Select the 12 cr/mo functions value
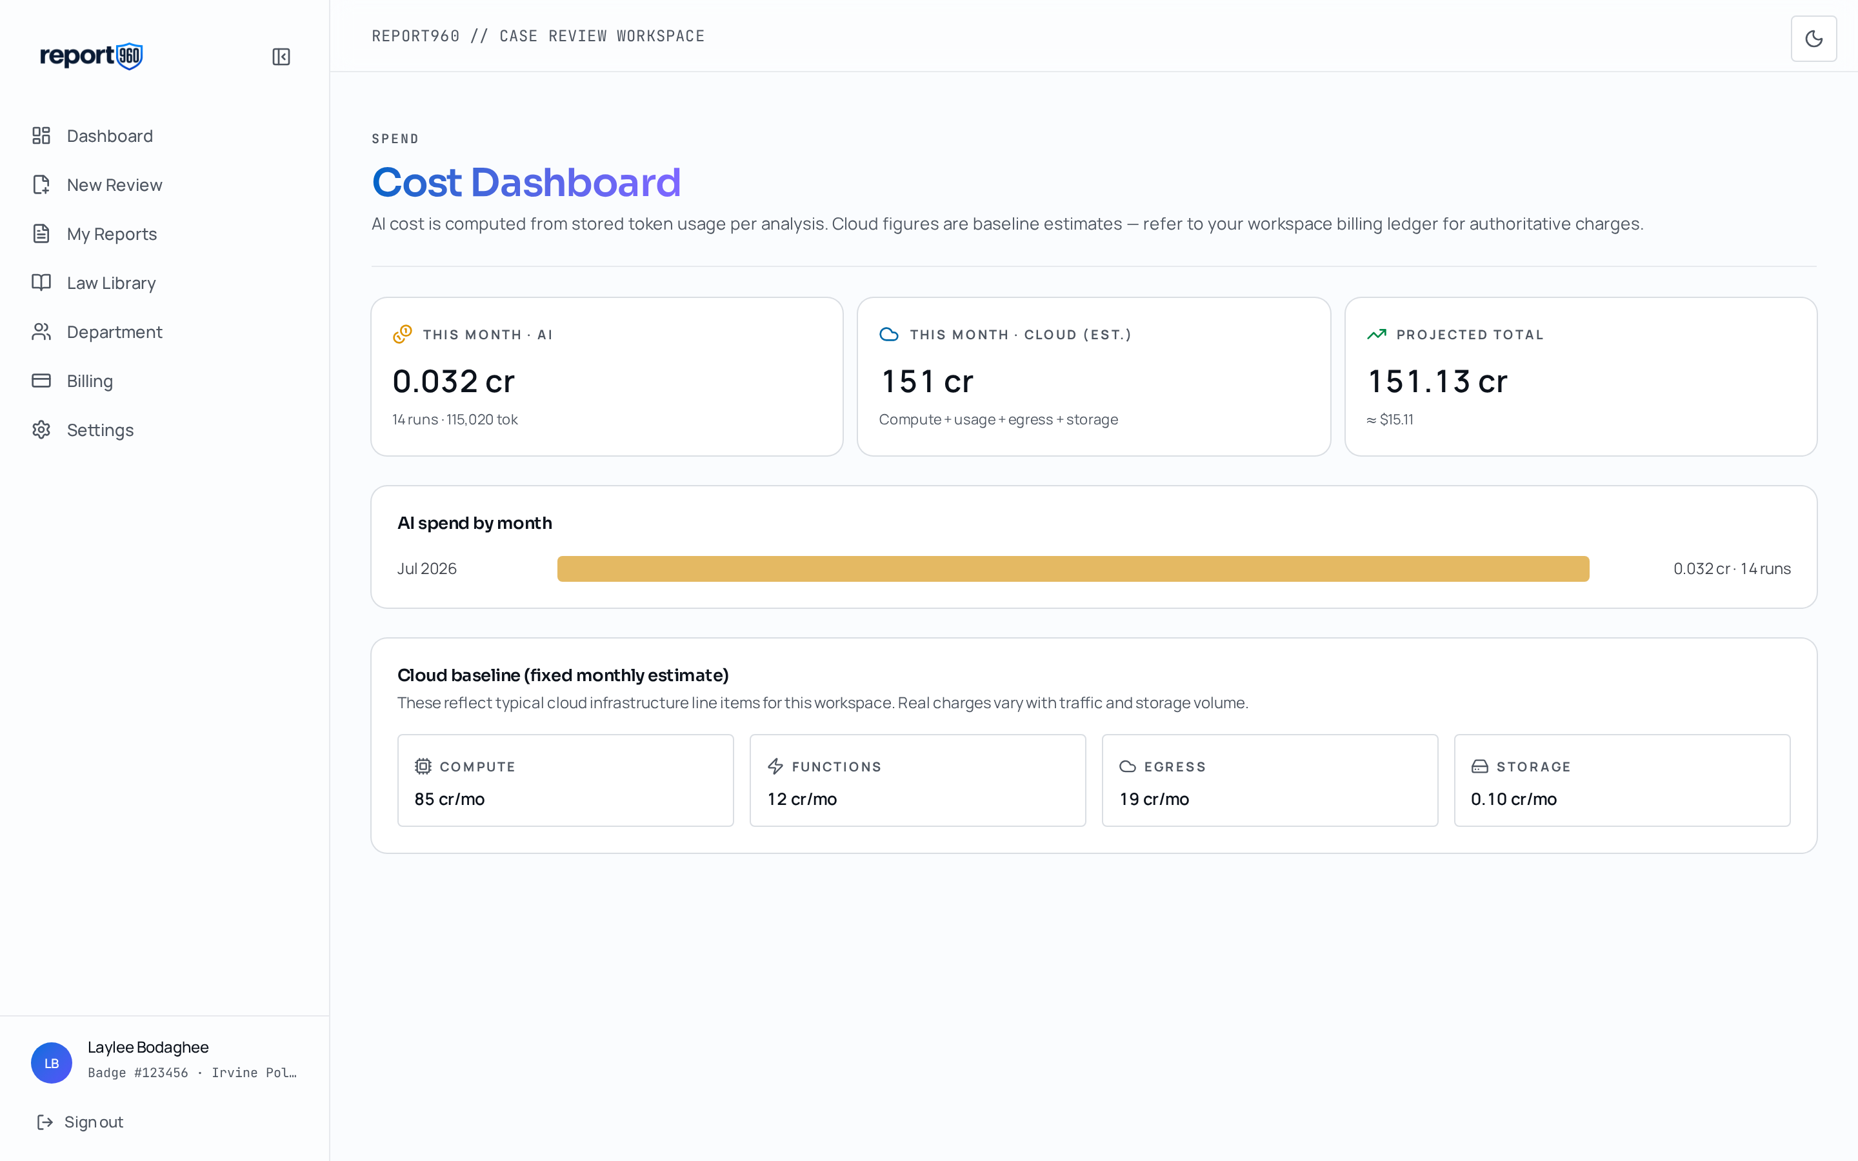The width and height of the screenshot is (1858, 1161). click(x=803, y=799)
